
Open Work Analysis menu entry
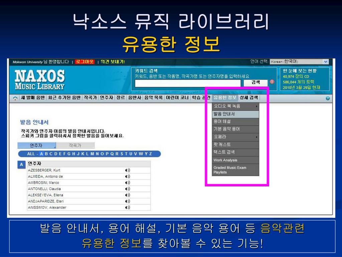tap(235, 160)
